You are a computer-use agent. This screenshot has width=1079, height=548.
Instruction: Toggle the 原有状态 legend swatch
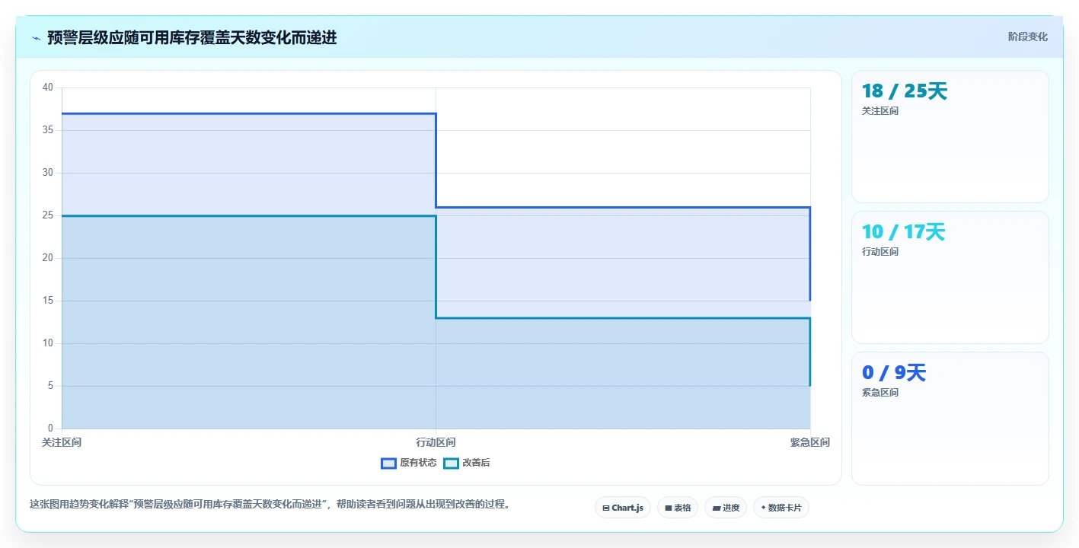(388, 463)
